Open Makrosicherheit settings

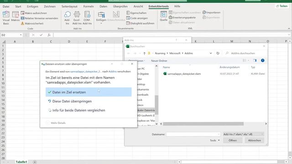[x=32, y=23]
